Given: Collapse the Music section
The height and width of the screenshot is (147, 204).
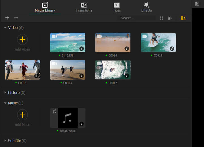Looking at the screenshot, I should (5, 103).
